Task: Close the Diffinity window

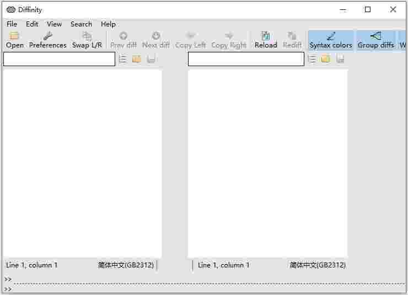Action: point(393,9)
